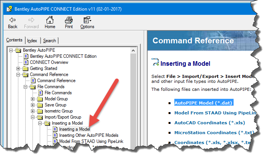
Task: Switch to the Index tab
Action: click(32, 41)
